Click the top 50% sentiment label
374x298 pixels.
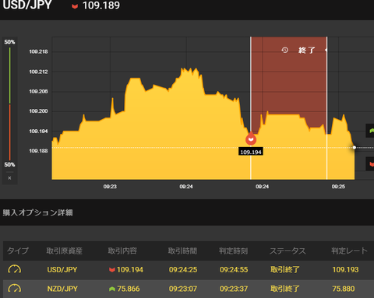click(x=9, y=42)
